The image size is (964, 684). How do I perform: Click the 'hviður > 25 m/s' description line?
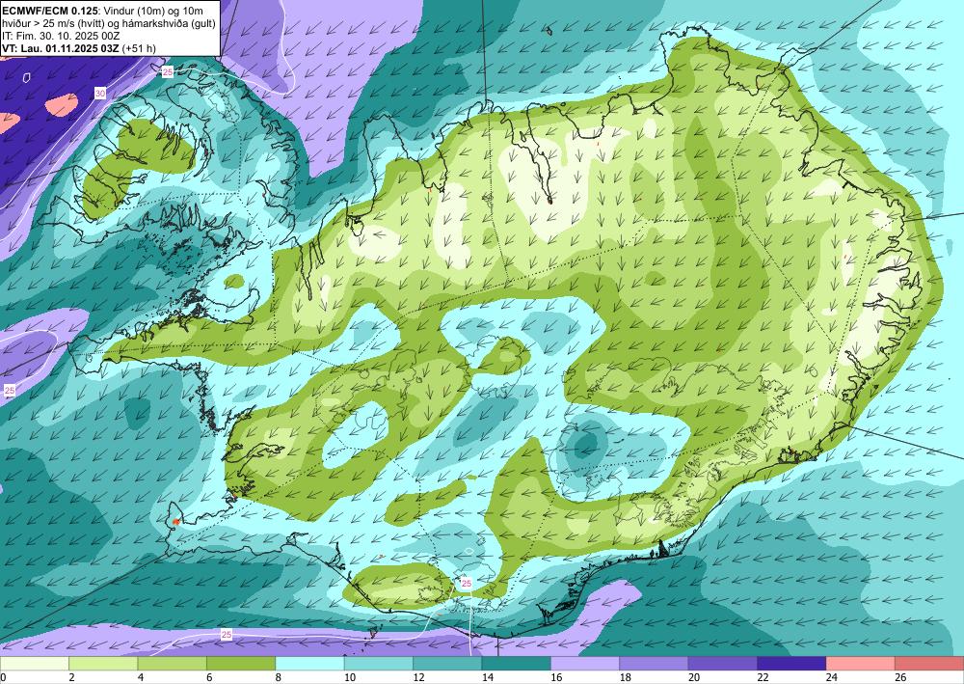[x=109, y=23]
